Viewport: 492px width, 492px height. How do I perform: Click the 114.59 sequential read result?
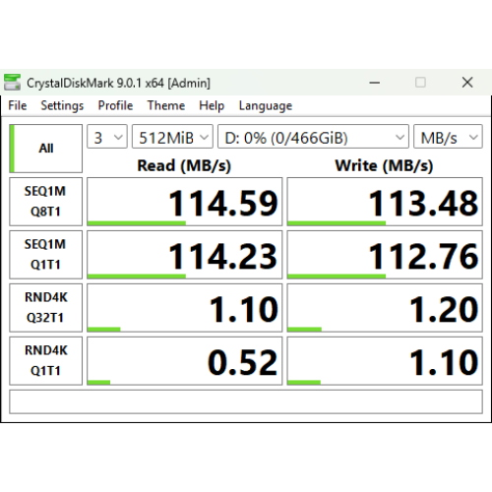[x=184, y=202]
